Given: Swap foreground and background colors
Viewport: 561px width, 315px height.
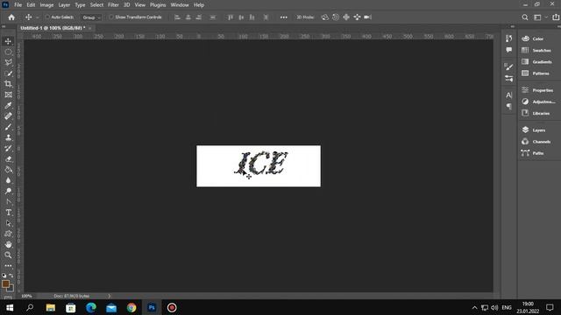Looking at the screenshot, I should click(x=11, y=276).
